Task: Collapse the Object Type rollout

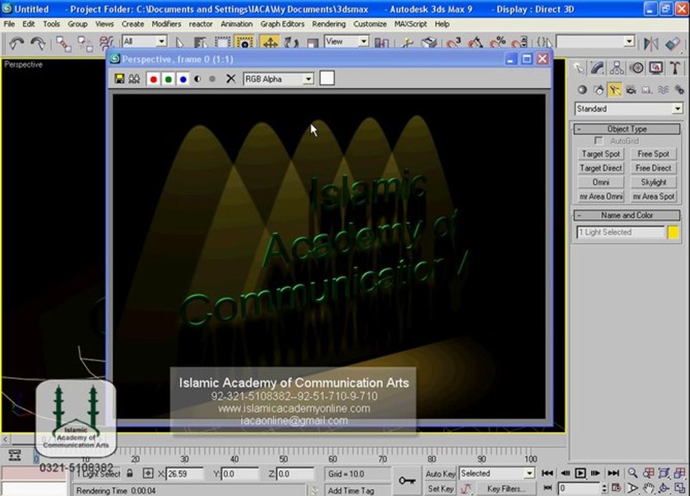Action: pos(627,129)
